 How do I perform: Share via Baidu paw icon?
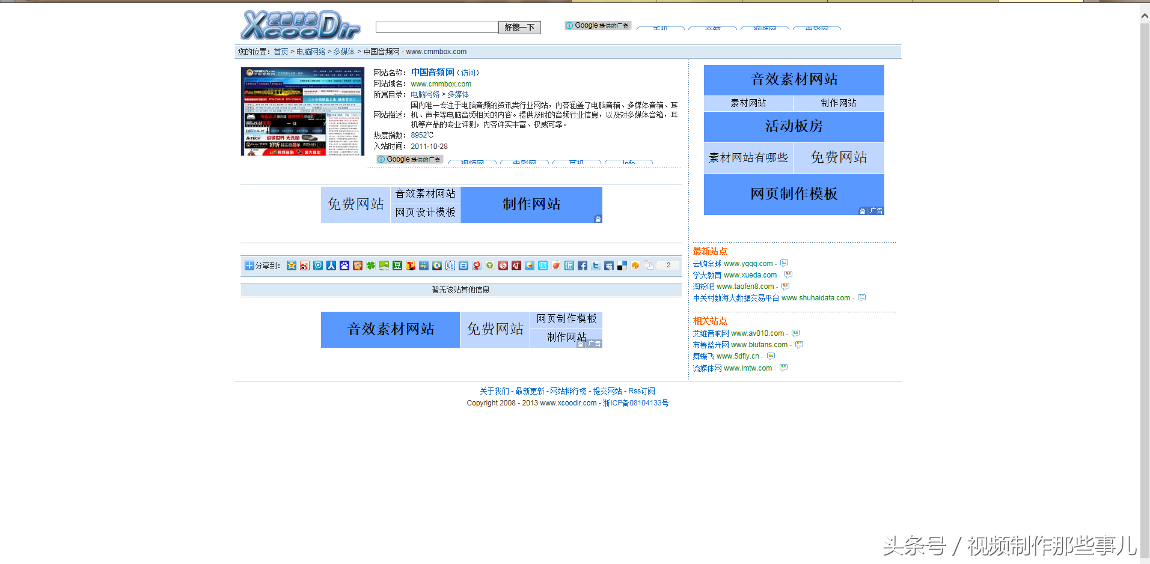click(x=344, y=265)
